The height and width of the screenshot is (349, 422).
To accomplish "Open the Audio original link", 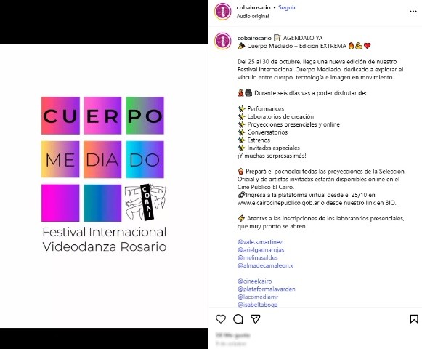I will 253,16.
